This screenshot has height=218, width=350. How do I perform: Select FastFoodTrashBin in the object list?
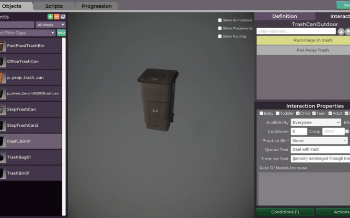[31, 46]
